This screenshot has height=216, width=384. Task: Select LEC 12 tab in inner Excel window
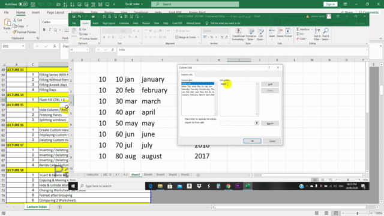107,175
